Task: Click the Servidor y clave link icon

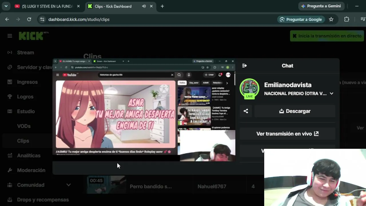Action: (x=10, y=67)
